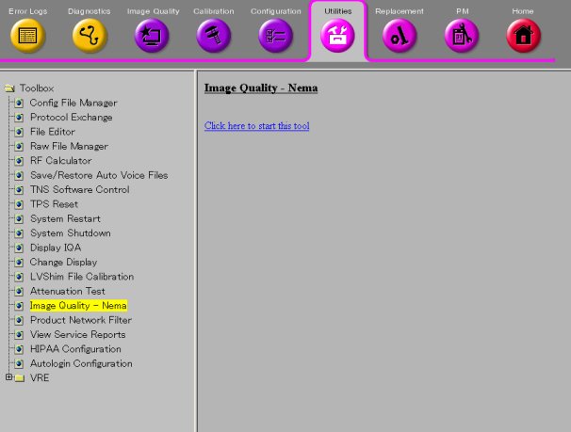Open the Configuration checklist icon
This screenshot has width=571, height=432.
(x=276, y=36)
